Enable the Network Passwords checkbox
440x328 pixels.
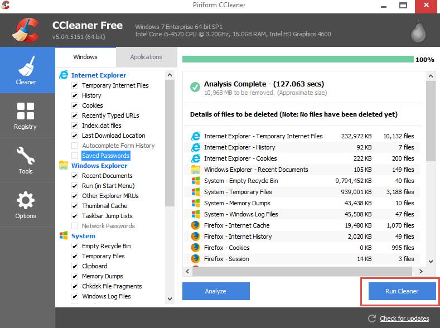click(75, 226)
